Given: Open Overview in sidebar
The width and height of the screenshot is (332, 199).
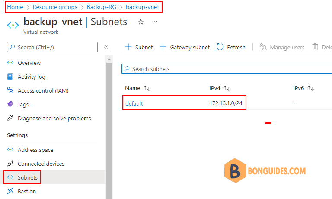Looking at the screenshot, I should tap(29, 63).
